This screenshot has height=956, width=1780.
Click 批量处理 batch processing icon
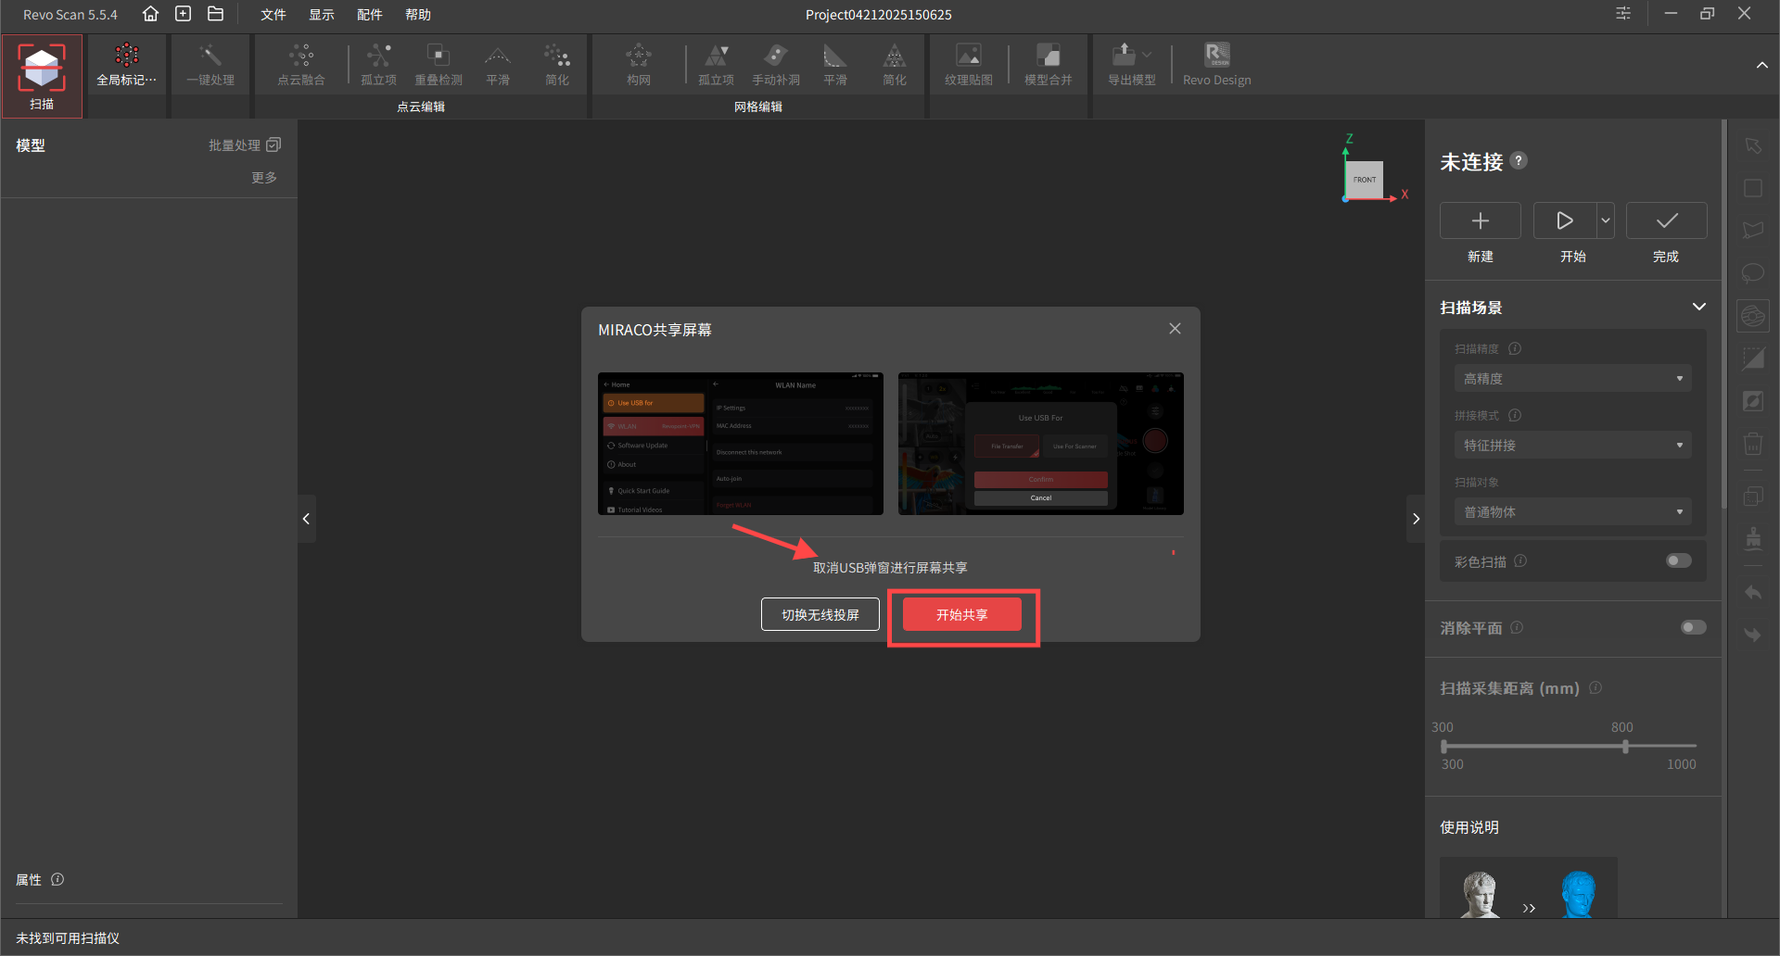(273, 145)
